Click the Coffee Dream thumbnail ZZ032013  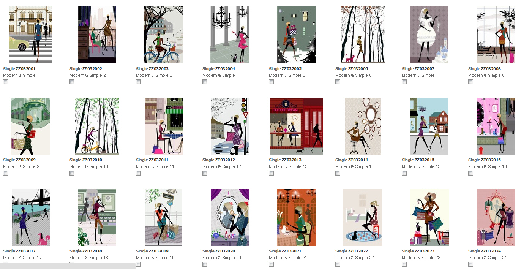(296, 126)
